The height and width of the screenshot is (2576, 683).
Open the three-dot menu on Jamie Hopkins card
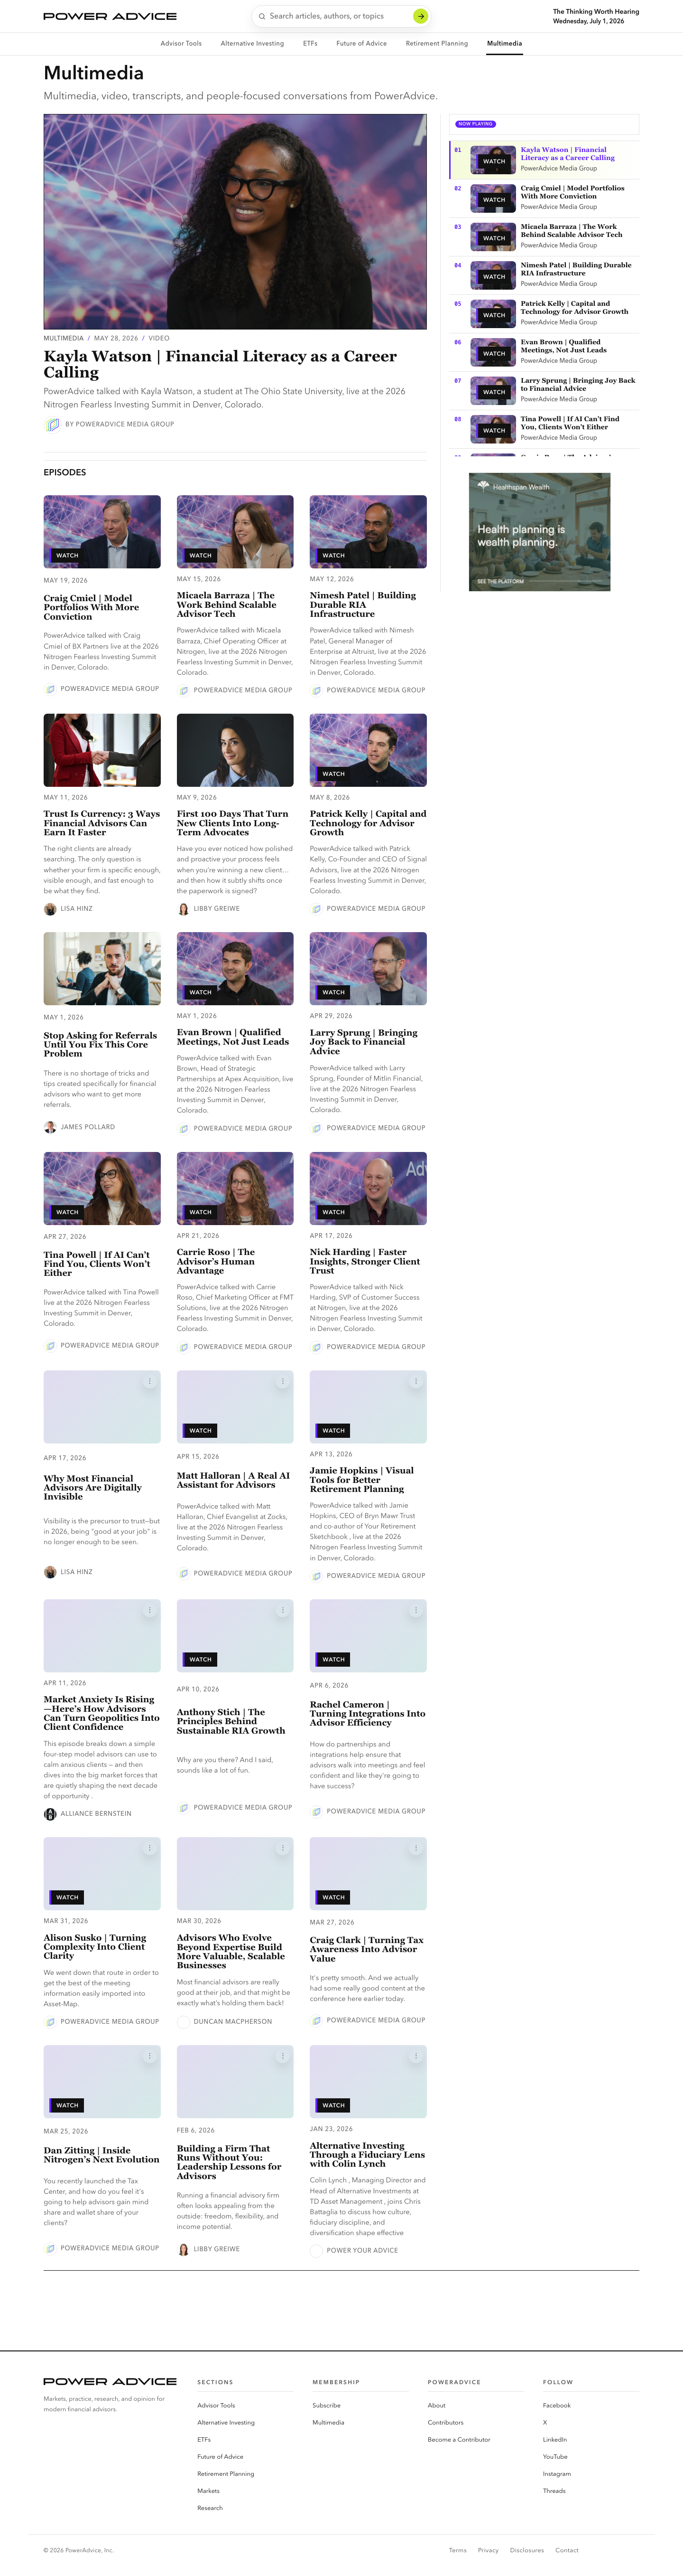415,1381
